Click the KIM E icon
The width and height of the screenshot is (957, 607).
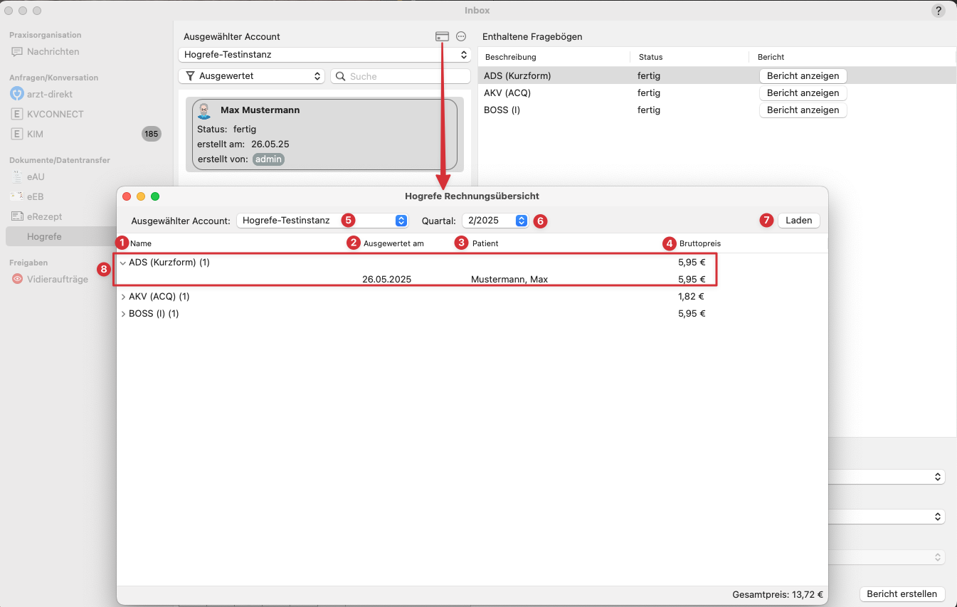(17, 134)
